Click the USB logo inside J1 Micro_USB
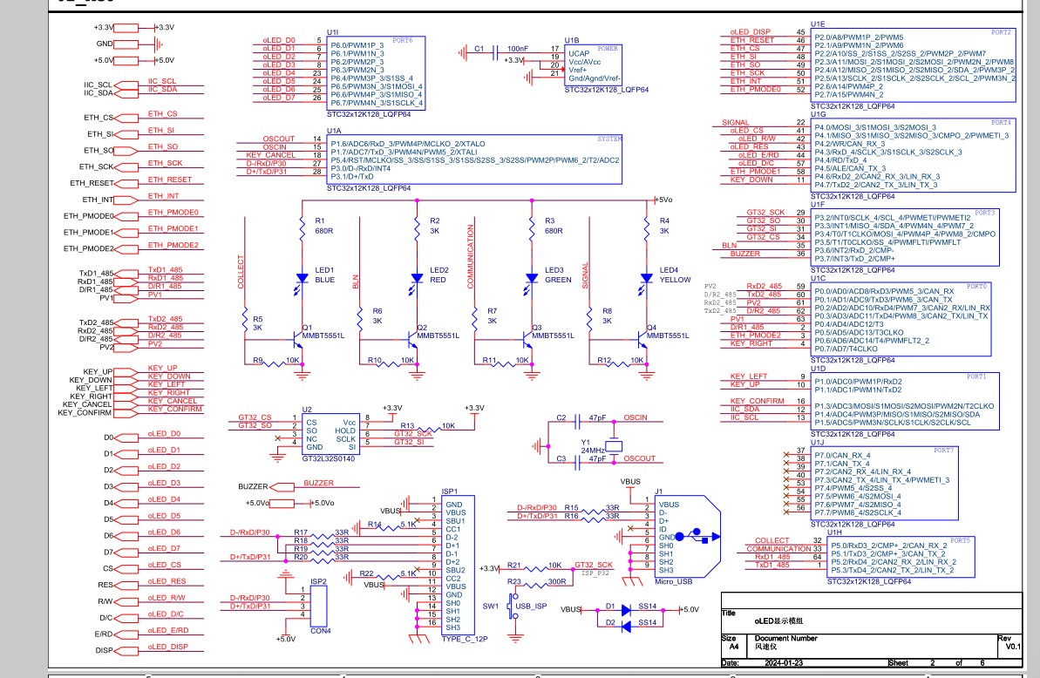 [697, 536]
